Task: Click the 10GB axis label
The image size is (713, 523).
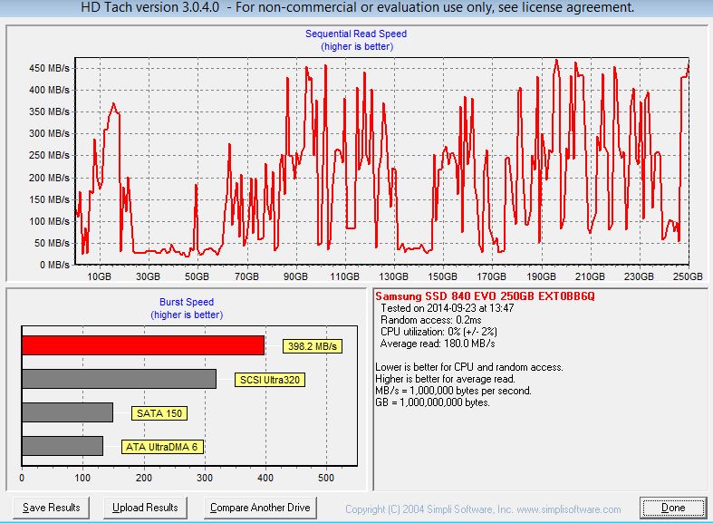Action: coord(99,276)
